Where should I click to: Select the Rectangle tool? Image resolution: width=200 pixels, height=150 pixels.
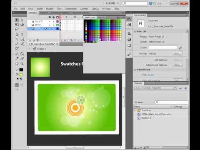click(22, 39)
